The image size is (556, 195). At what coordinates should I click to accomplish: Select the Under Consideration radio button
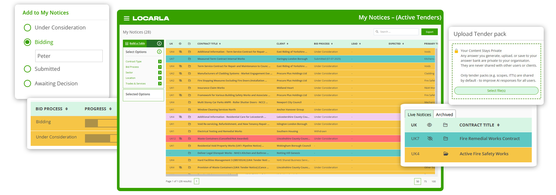pos(27,28)
